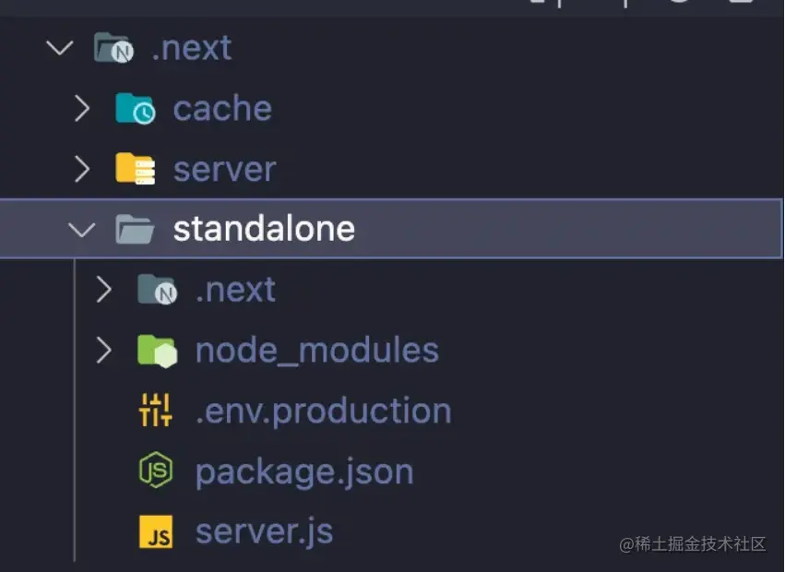Screen dimensions: 785x572
Task: Click the standalone open folder icon
Action: click(x=135, y=229)
